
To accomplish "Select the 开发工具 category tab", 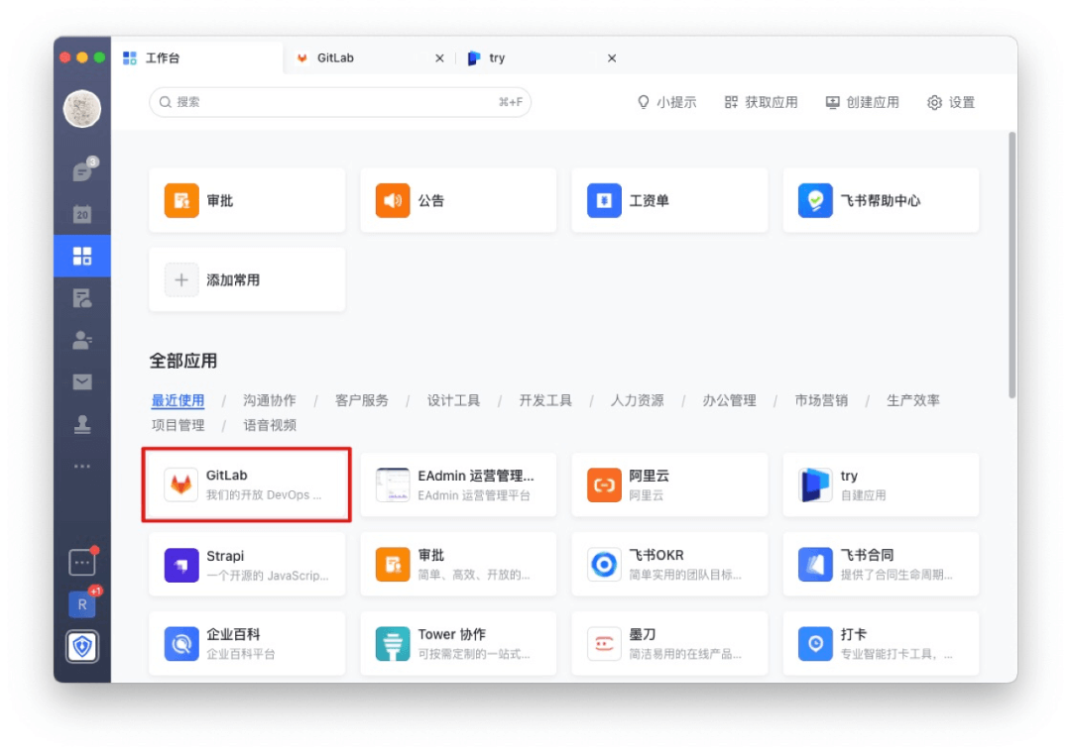I will pos(545,401).
